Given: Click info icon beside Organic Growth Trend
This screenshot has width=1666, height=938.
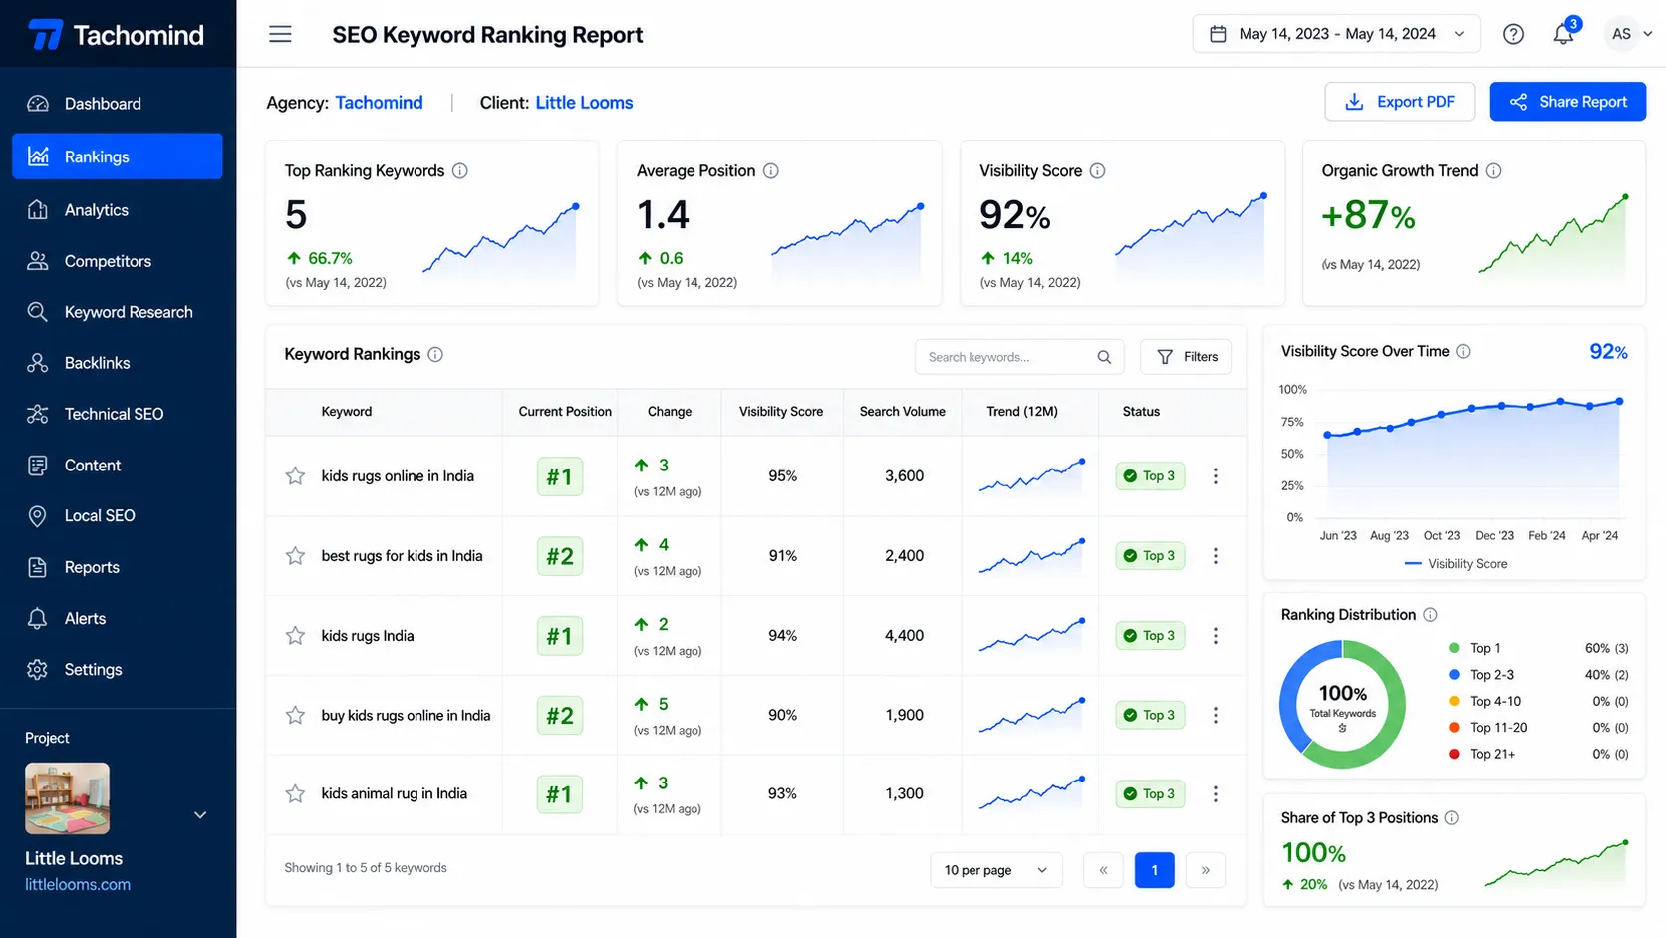Looking at the screenshot, I should click(x=1493, y=170).
